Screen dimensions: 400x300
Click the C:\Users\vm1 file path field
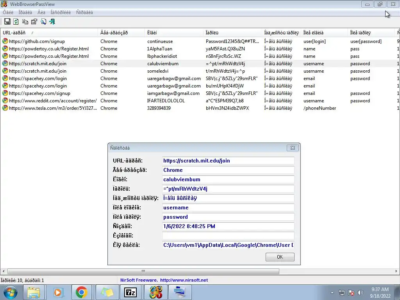click(228, 245)
